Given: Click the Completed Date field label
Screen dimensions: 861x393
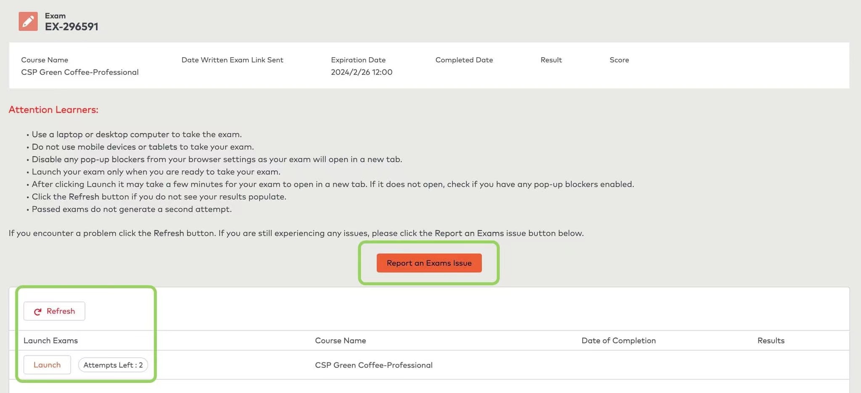Looking at the screenshot, I should coord(464,60).
